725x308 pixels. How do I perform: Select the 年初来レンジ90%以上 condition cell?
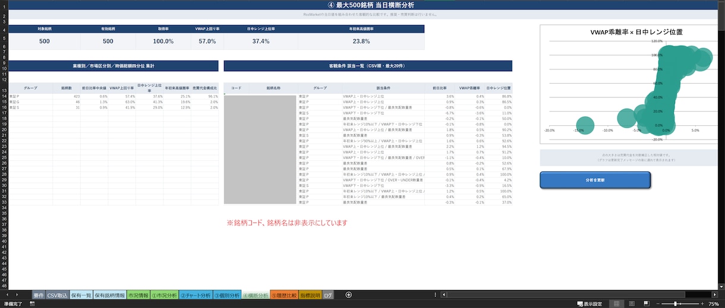click(x=383, y=141)
